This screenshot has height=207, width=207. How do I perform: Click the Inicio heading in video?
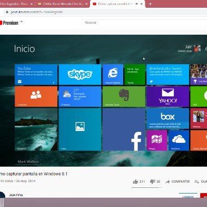point(24,49)
